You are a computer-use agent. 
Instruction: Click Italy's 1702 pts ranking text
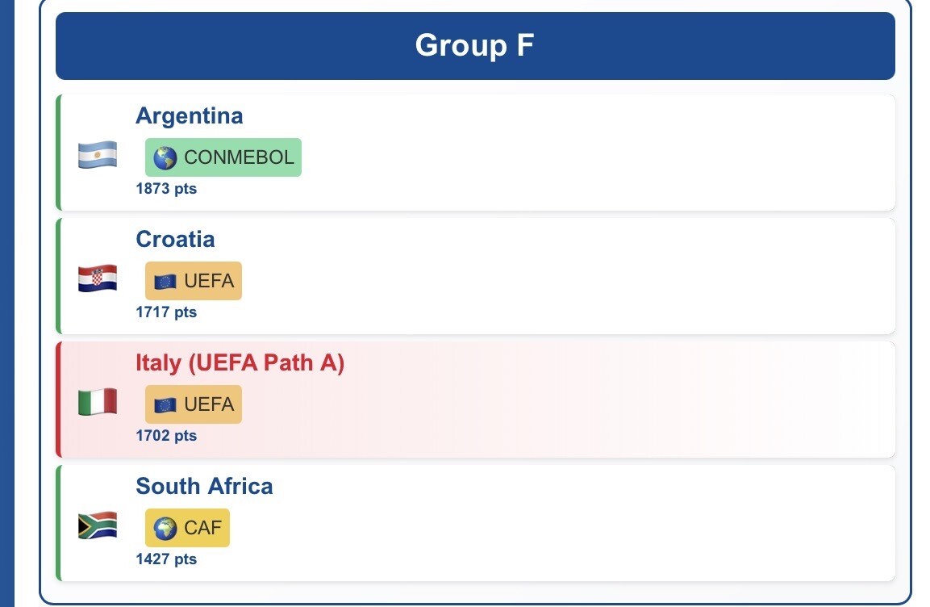click(x=166, y=436)
